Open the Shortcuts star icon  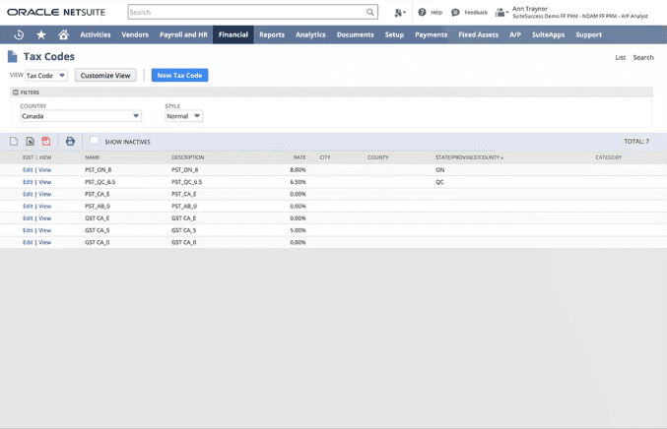41,34
